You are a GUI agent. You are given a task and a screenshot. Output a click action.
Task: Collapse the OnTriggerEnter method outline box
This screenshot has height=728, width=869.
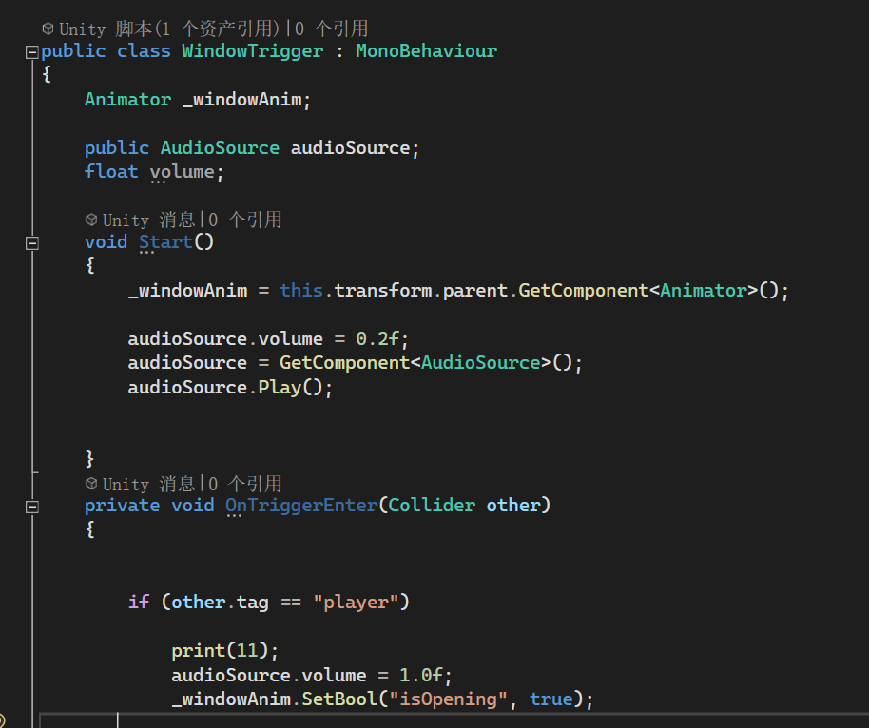(x=32, y=507)
